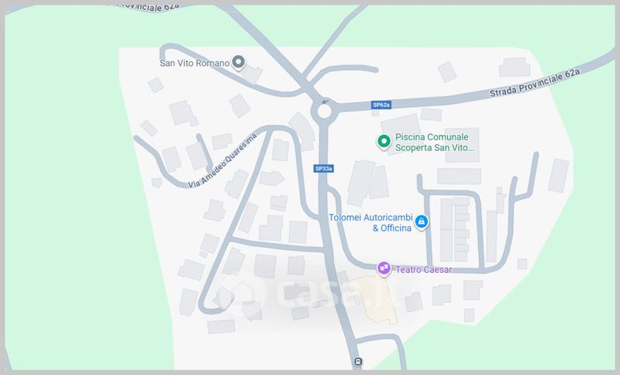620x375 pixels.
Task: Click the purple Teatro Caesar marker
Action: [384, 269]
